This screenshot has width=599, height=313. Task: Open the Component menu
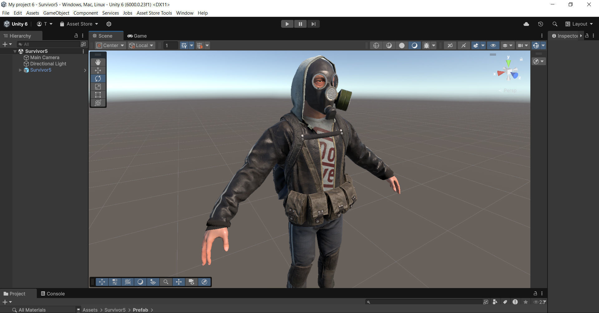point(86,13)
